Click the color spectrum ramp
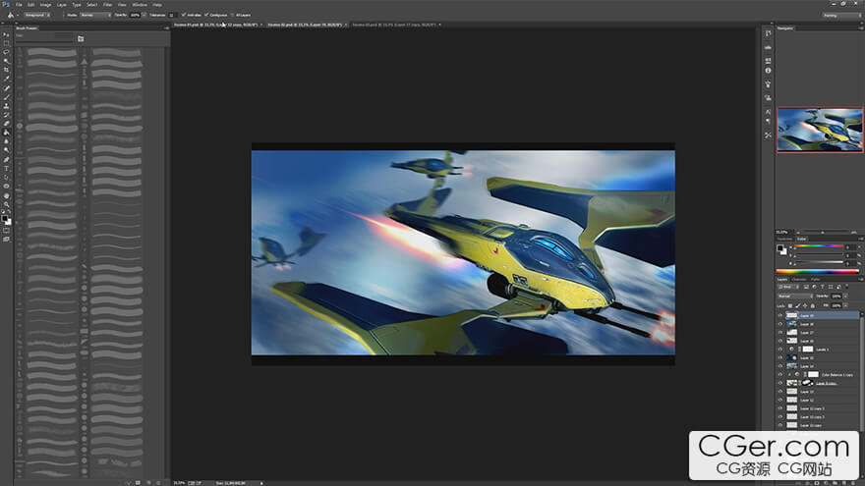Viewport: 865px width, 486px height. click(817, 272)
